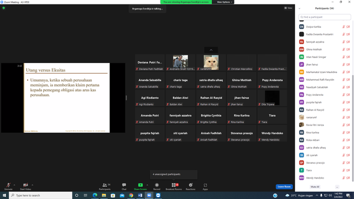Select Riska Akbari in participants list
354x199 pixels.
click(325, 140)
